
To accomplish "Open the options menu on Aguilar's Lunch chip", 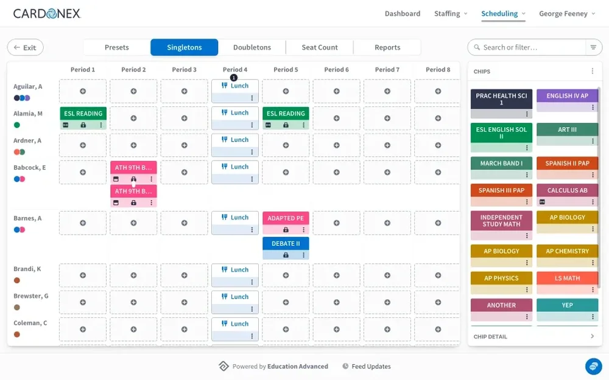I will point(252,98).
